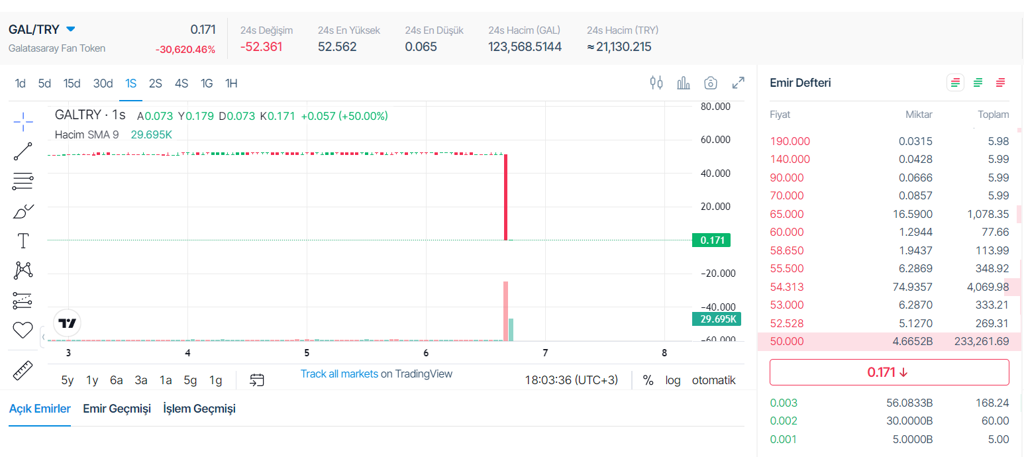Viewport: 1024px width, 457px height.
Task: Open the indicators bar chart icon
Action: click(x=684, y=83)
